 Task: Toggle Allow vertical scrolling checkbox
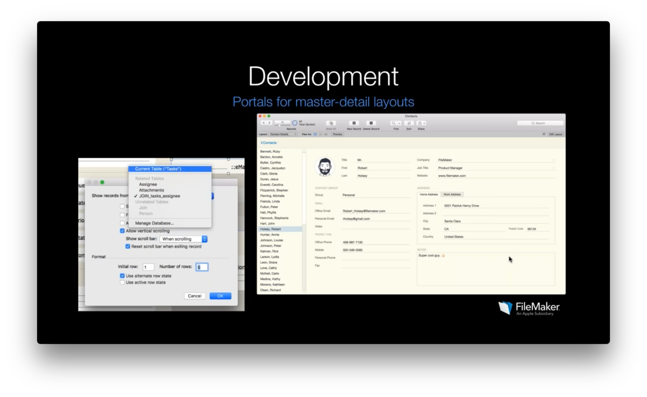pyautogui.click(x=122, y=231)
